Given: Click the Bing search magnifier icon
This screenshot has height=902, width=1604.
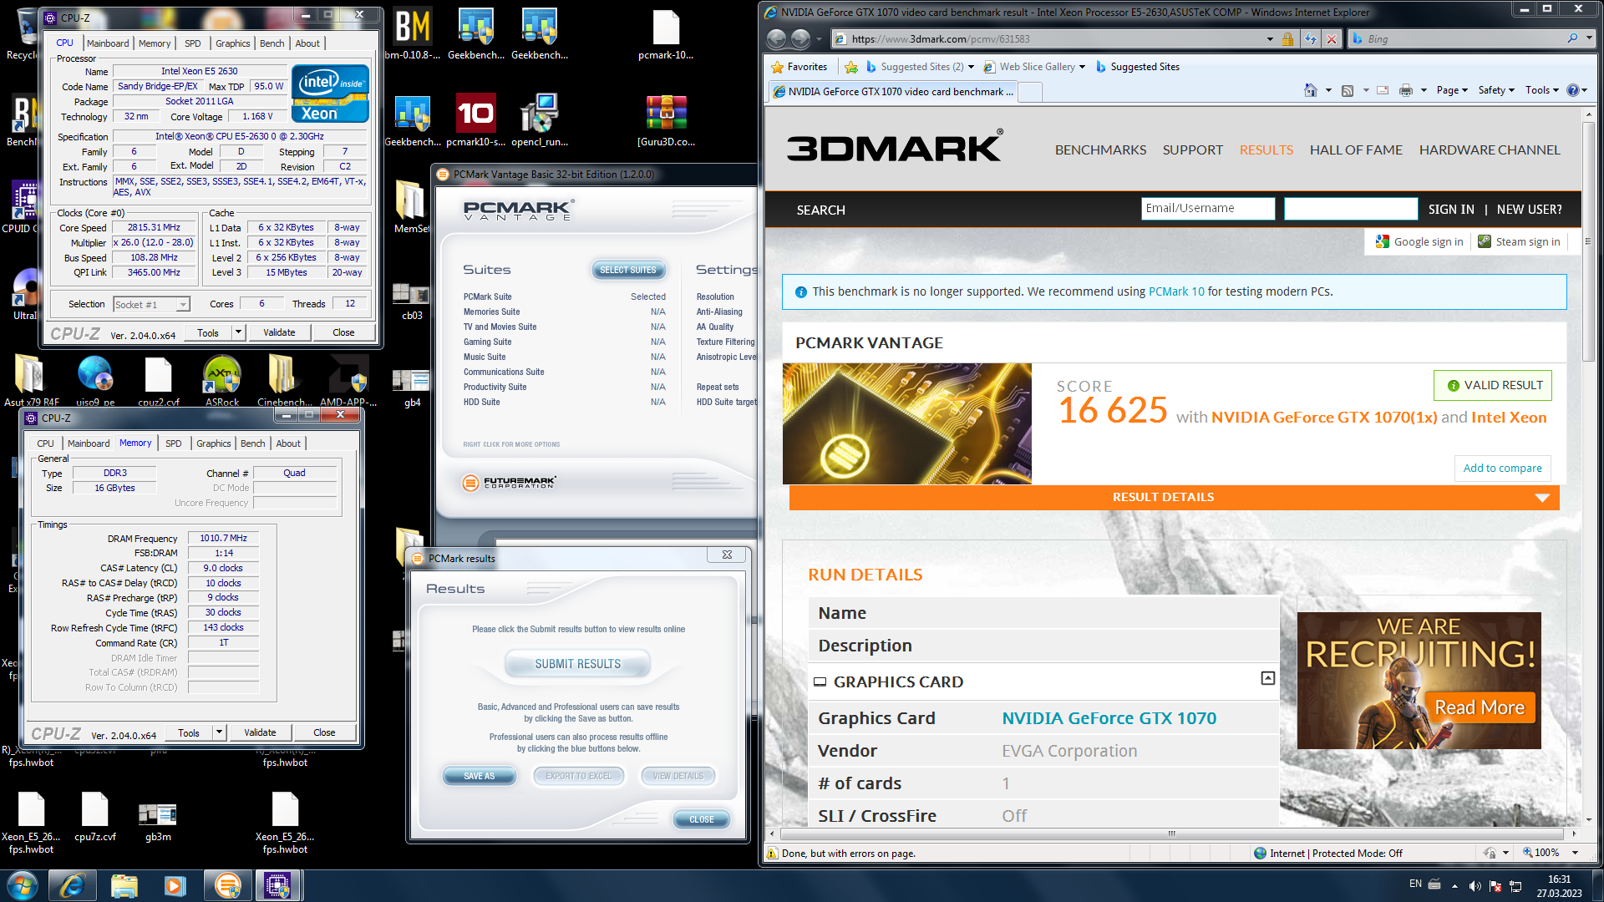Looking at the screenshot, I should [x=1572, y=38].
